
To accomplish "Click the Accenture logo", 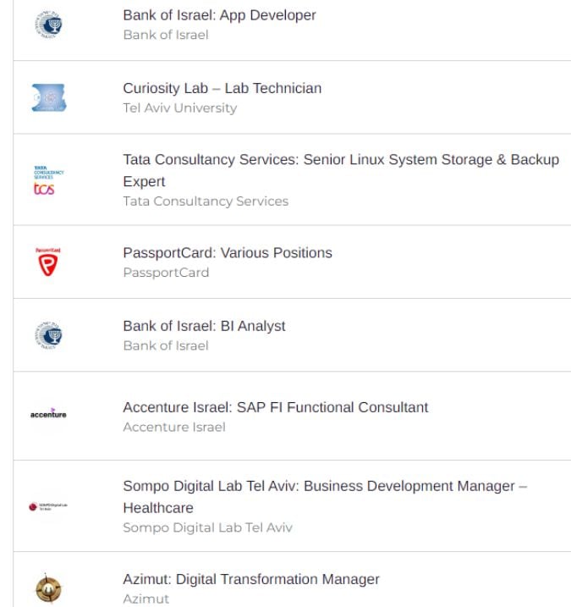I will (x=48, y=413).
